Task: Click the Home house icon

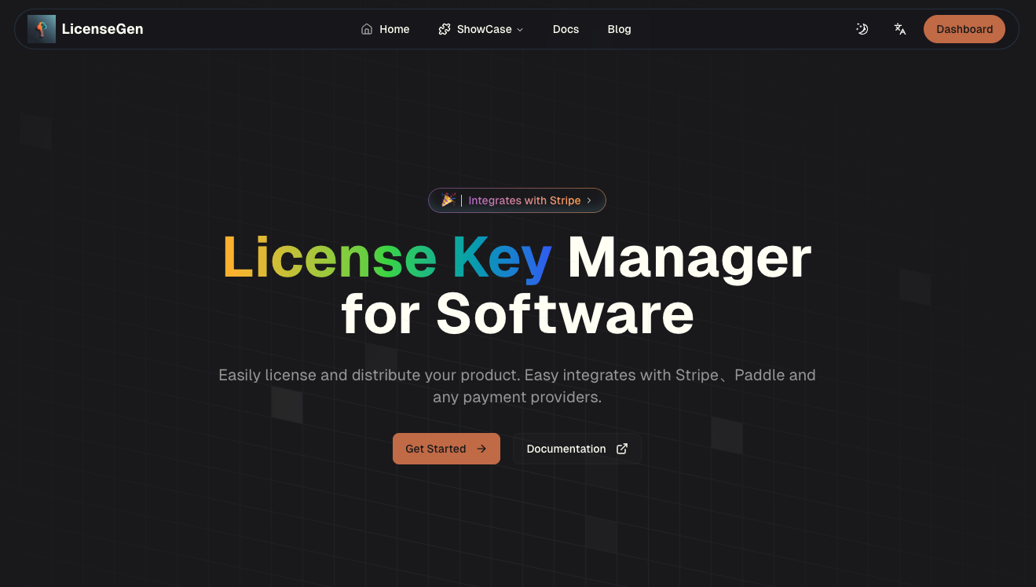Action: tap(367, 29)
